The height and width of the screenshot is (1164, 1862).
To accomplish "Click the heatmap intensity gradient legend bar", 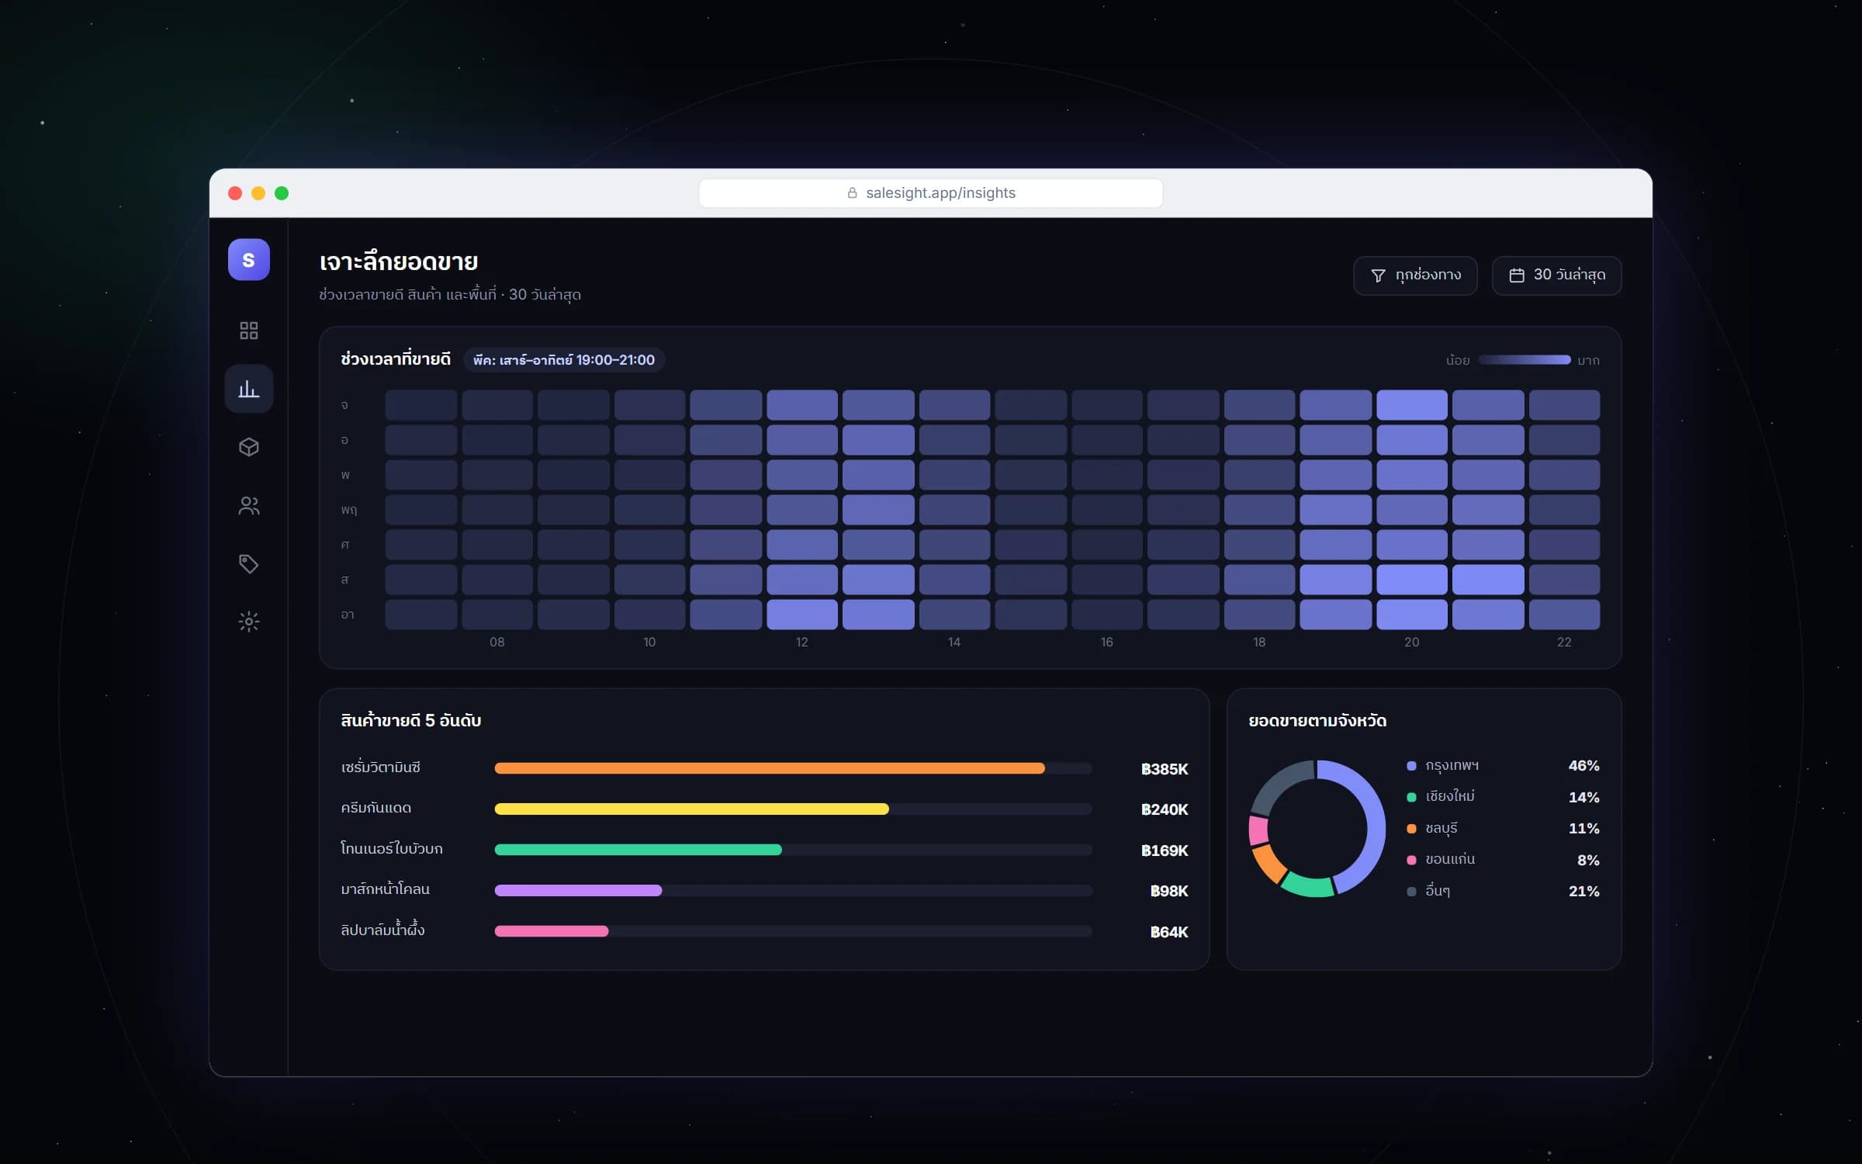I will [1524, 360].
